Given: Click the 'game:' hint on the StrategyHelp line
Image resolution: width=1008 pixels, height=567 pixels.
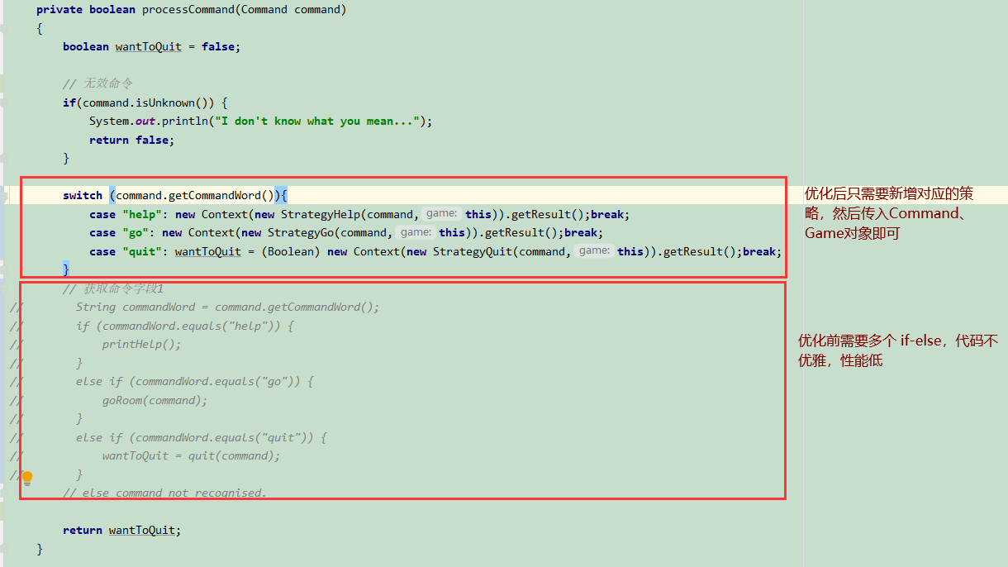Looking at the screenshot, I should [442, 214].
